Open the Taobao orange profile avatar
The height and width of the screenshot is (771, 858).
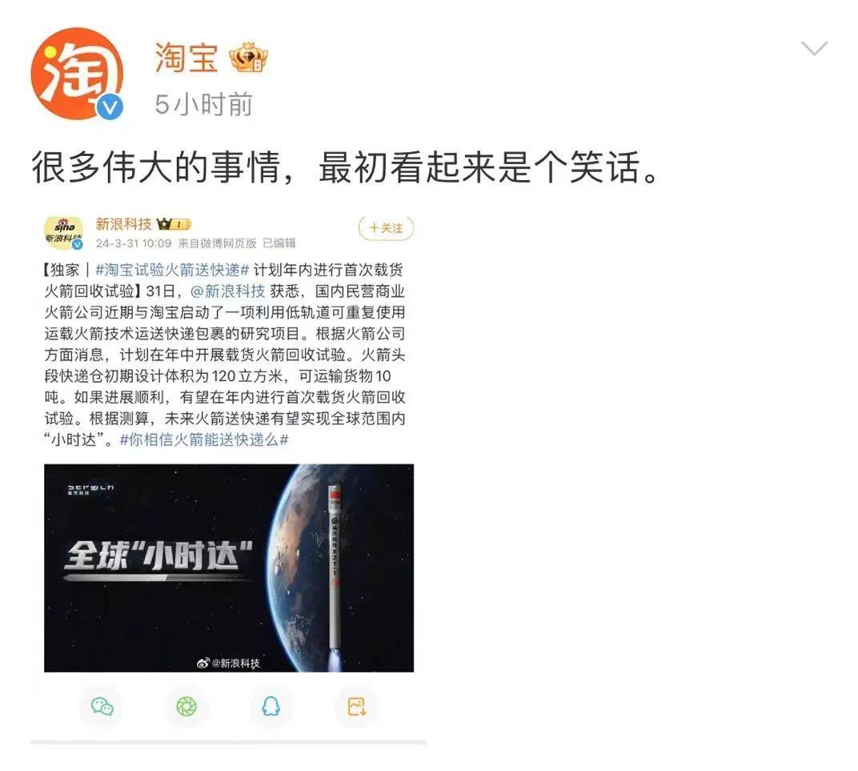click(77, 74)
